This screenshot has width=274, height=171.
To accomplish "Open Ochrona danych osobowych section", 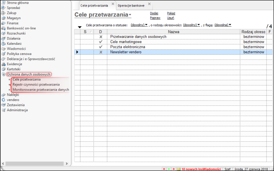I will 29,74.
